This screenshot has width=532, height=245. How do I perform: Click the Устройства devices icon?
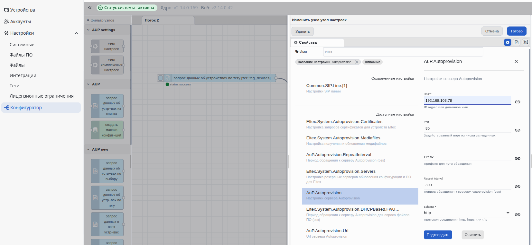(x=6, y=10)
